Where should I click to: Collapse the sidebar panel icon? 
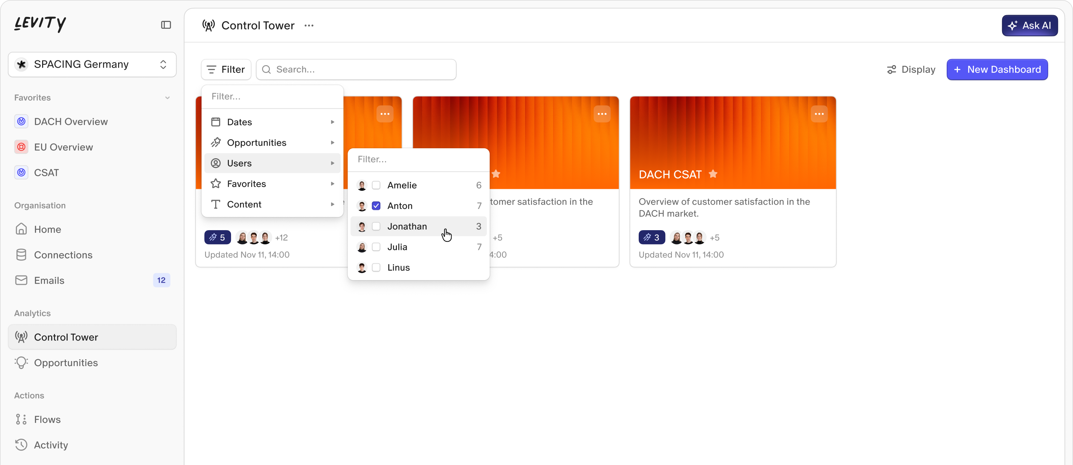166,25
